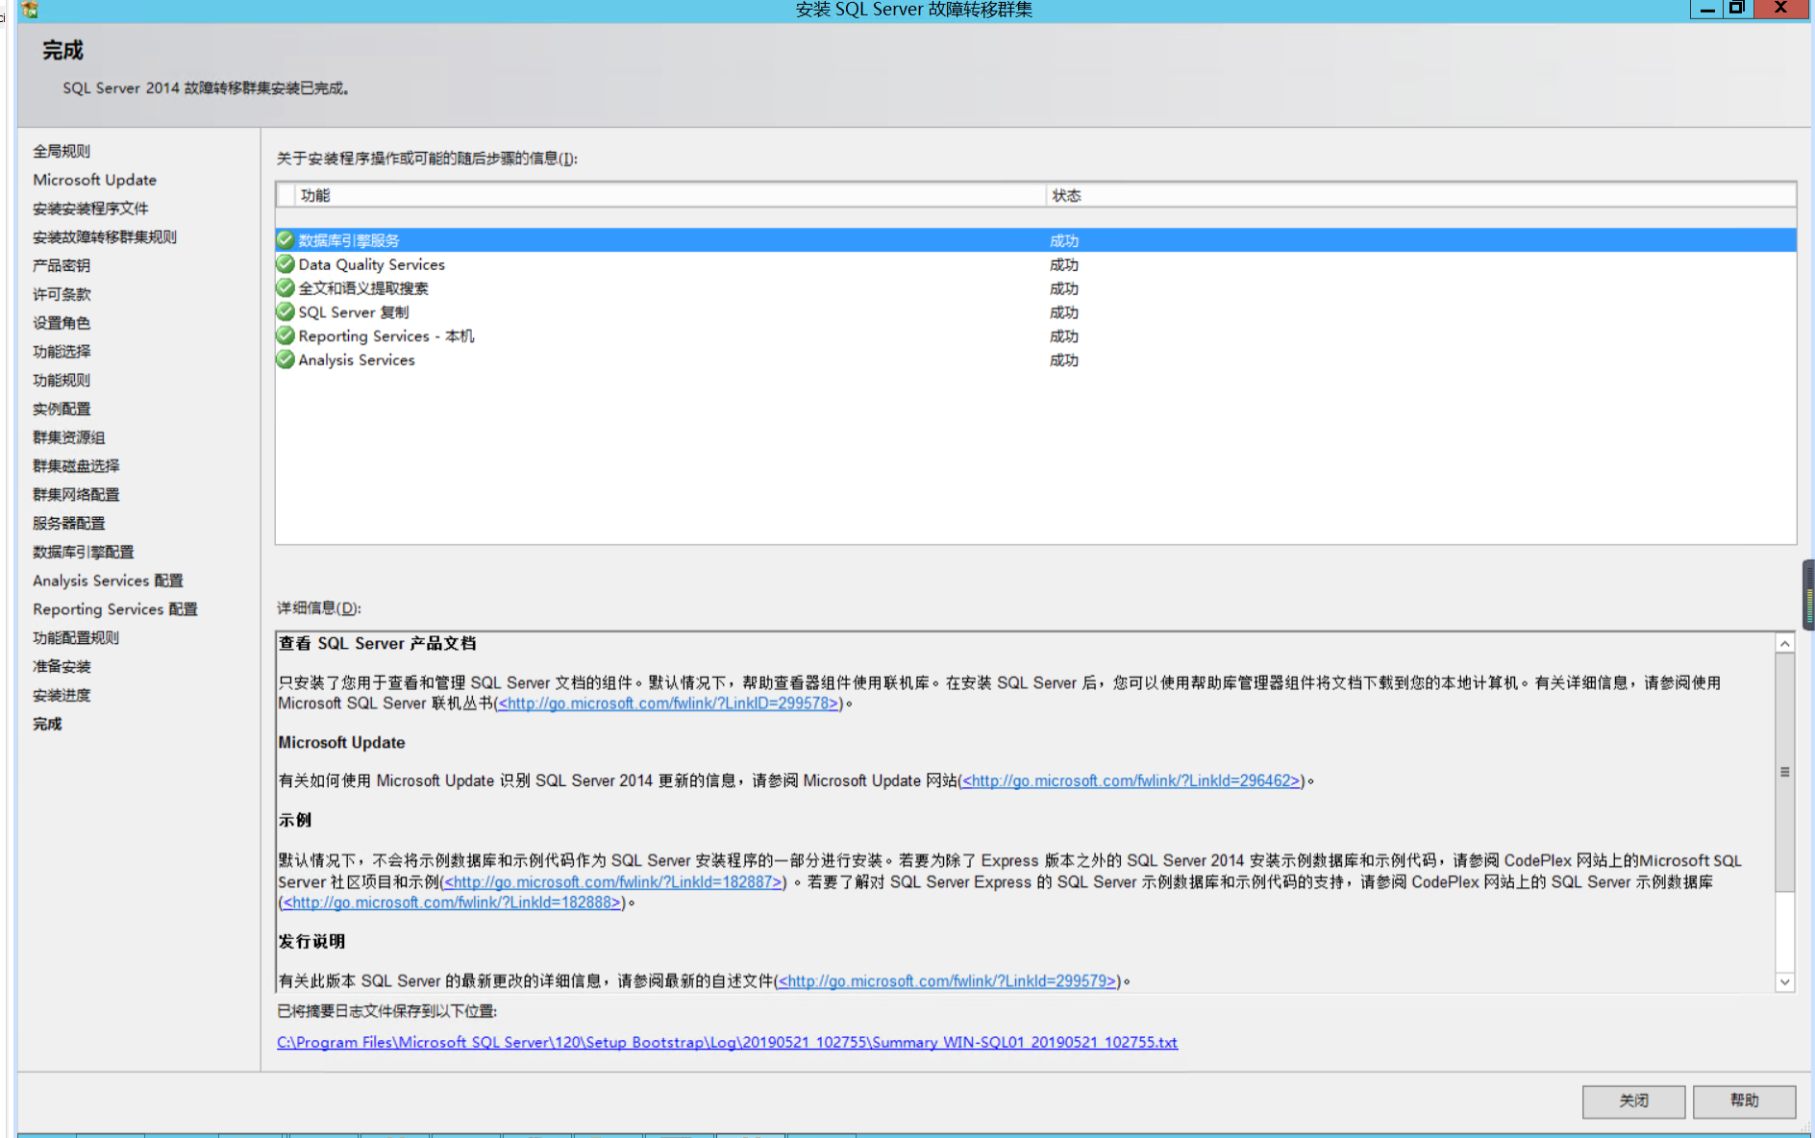1815x1138 pixels.
Task: Click success icon beside Data Quality Services
Action: 286,264
